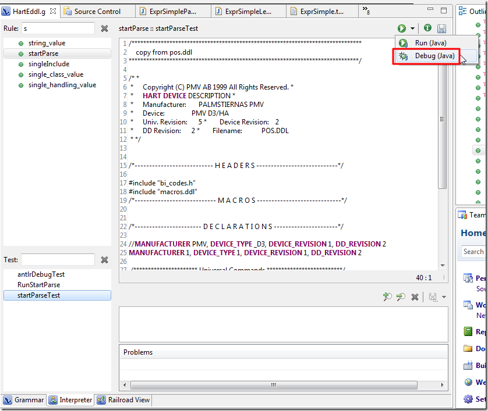488x411 pixels.
Task: Click the #include "bi_codes.h" line
Action: 162,183
